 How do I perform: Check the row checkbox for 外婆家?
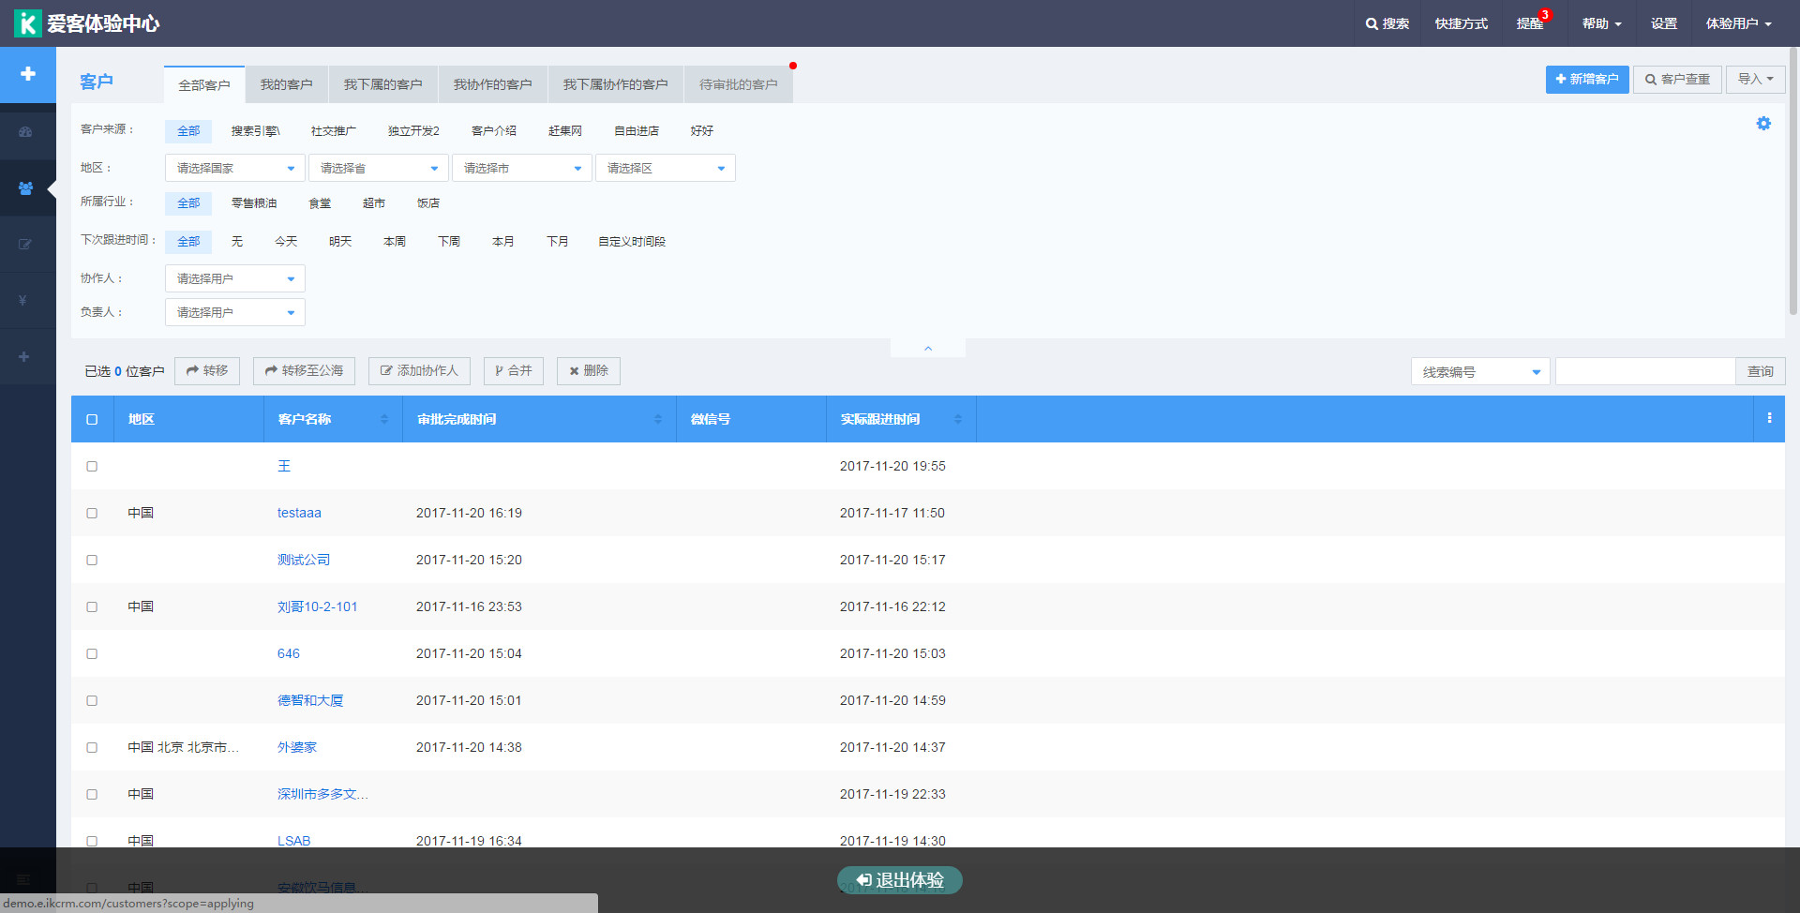pyautogui.click(x=92, y=747)
